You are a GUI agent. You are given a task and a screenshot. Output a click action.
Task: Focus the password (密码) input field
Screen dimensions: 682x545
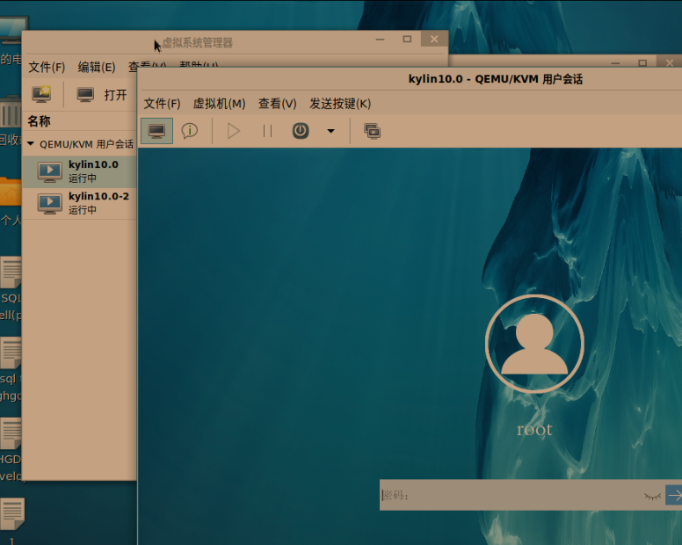tap(522, 495)
